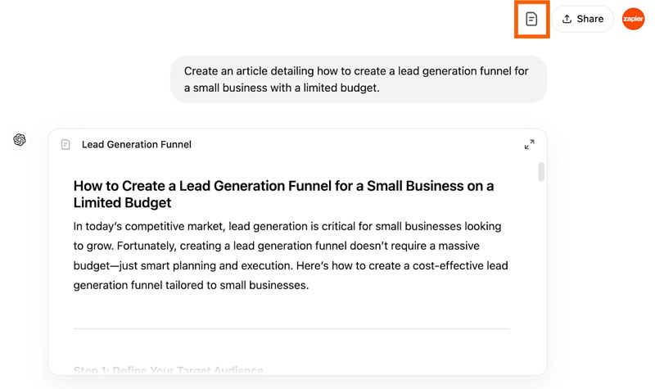Click the upload arrow icon inside Share
The image size is (655, 389).
pyautogui.click(x=567, y=19)
